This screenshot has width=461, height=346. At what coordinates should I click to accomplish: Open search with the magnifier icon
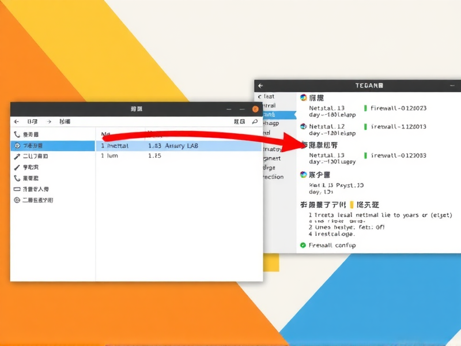[255, 122]
